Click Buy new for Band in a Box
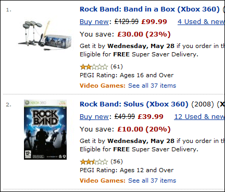225x192 pixels. (x=94, y=22)
